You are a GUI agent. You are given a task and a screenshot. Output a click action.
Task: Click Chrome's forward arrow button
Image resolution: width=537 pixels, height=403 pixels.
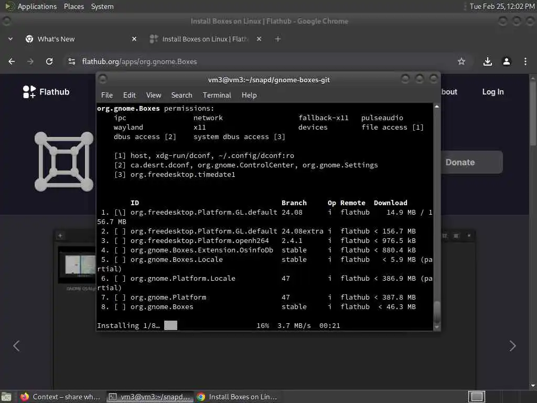pyautogui.click(x=30, y=61)
